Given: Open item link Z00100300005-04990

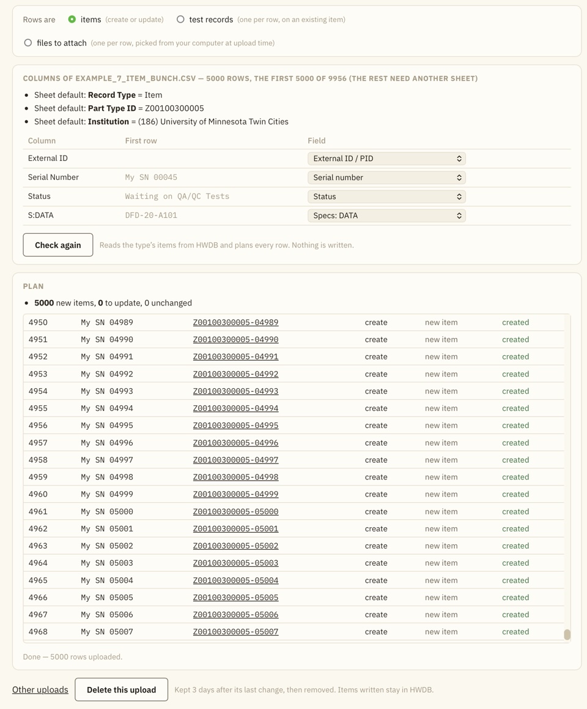Looking at the screenshot, I should click(235, 340).
